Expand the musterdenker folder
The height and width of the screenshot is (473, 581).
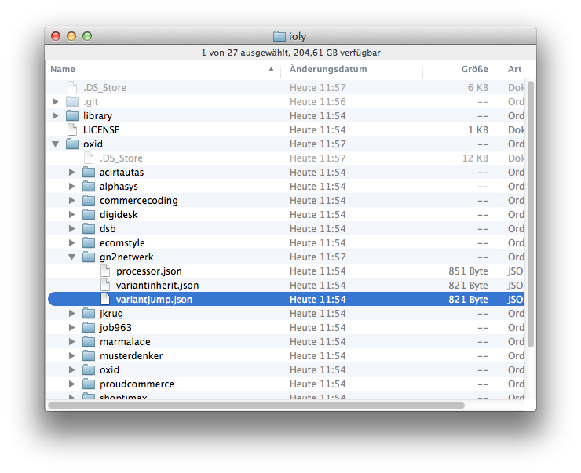pos(72,355)
